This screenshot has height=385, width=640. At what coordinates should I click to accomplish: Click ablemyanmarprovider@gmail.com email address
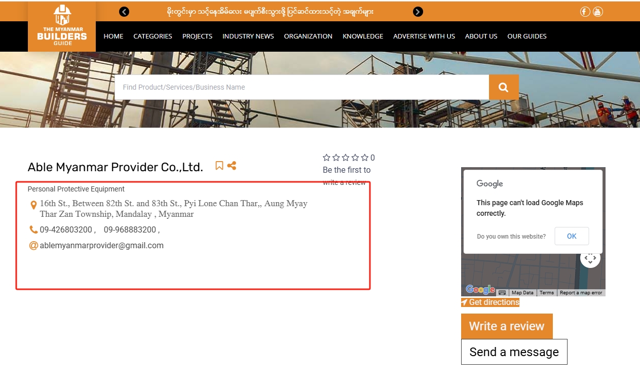pyautogui.click(x=102, y=246)
